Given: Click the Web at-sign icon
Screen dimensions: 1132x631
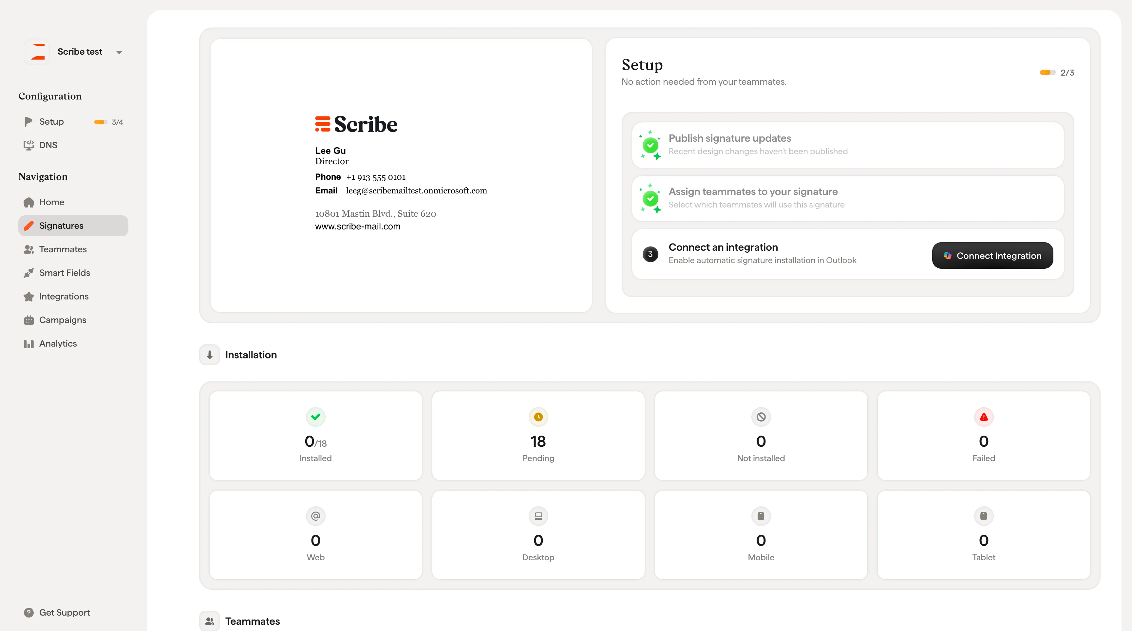Looking at the screenshot, I should point(315,516).
